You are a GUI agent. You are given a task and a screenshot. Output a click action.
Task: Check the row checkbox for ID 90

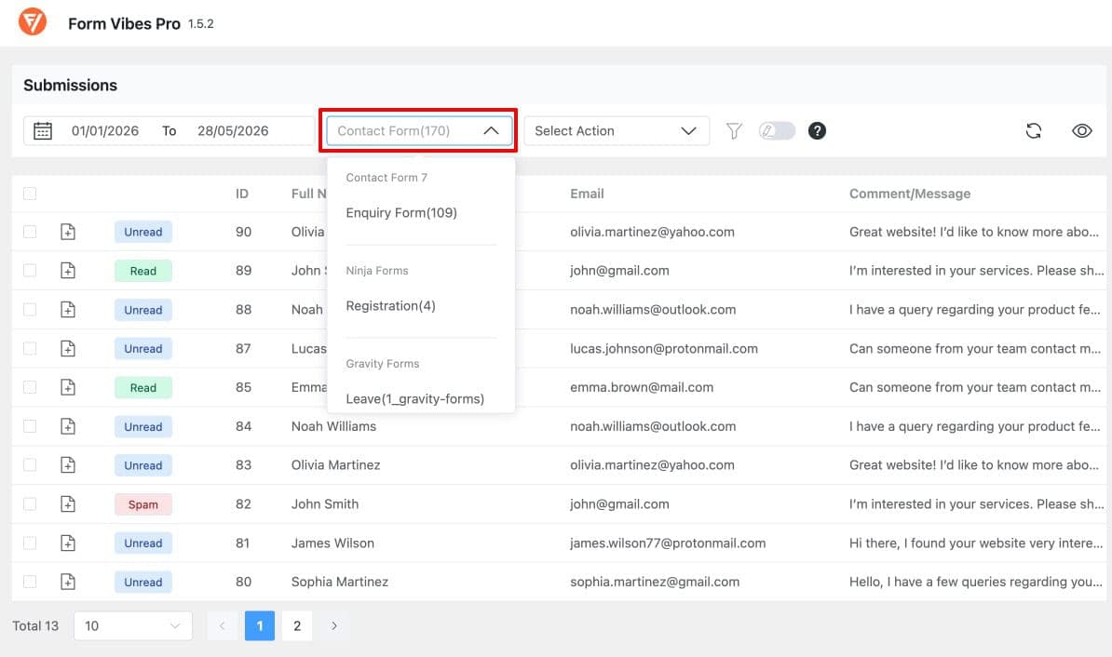[30, 232]
